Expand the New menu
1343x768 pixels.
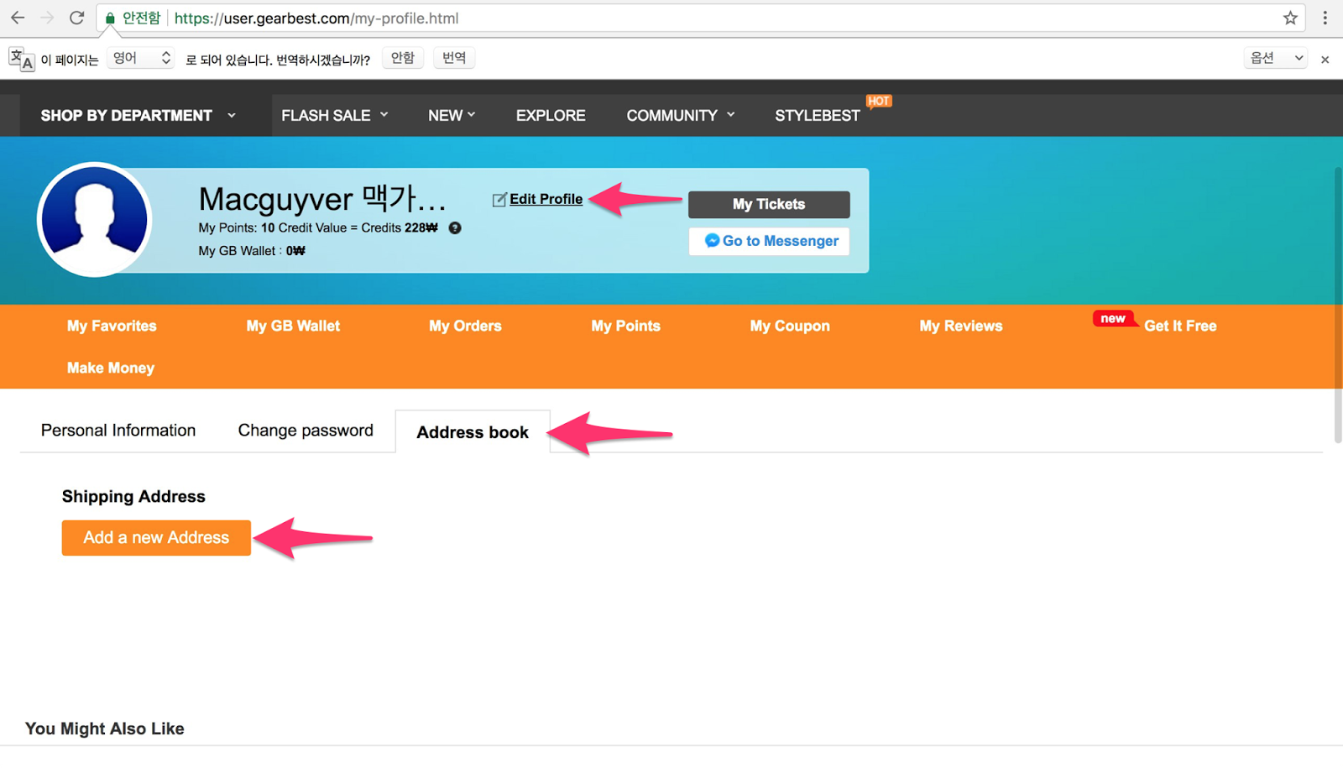coord(452,115)
